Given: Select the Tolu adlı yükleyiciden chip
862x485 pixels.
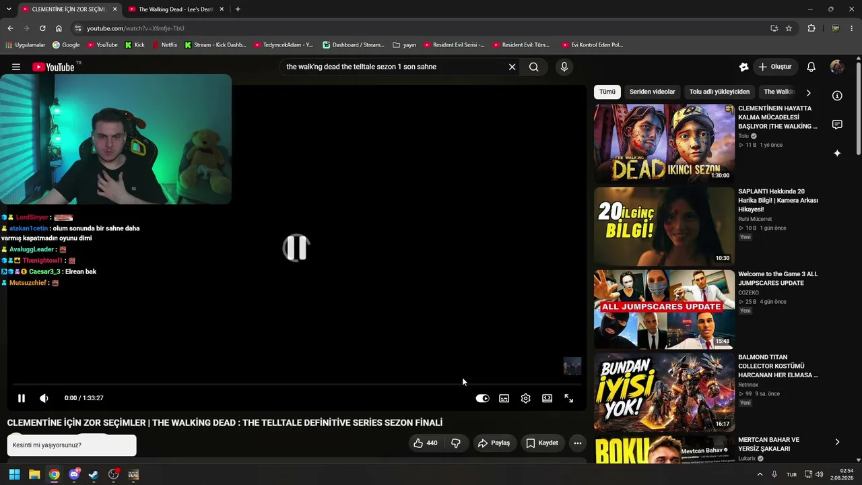Looking at the screenshot, I should (719, 92).
